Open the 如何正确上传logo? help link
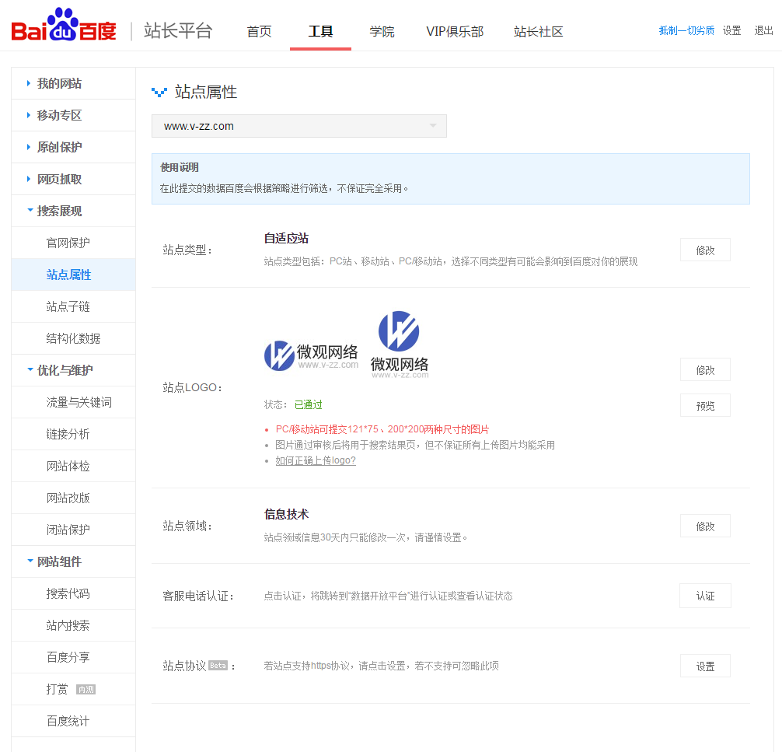 point(316,460)
